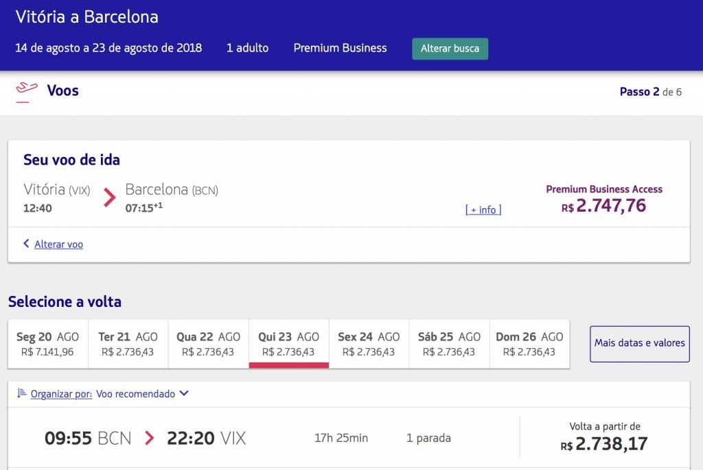Click the back chevron next to Alterar voo
Screen dimensions: 703x470
click(26, 244)
